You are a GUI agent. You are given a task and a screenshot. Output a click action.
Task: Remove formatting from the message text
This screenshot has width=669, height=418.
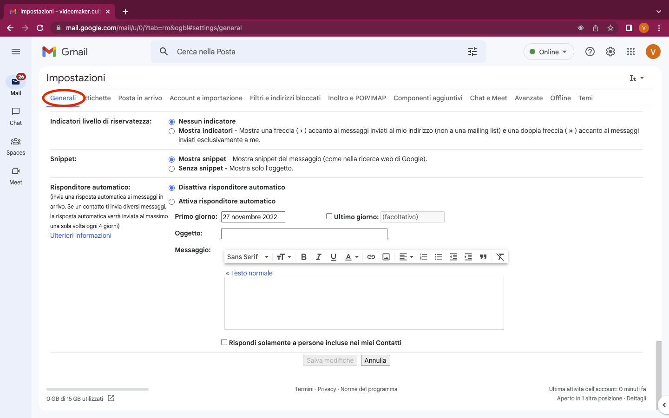pyautogui.click(x=500, y=256)
